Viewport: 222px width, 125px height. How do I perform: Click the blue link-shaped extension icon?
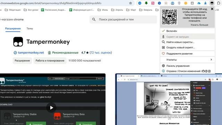click(x=140, y=3)
